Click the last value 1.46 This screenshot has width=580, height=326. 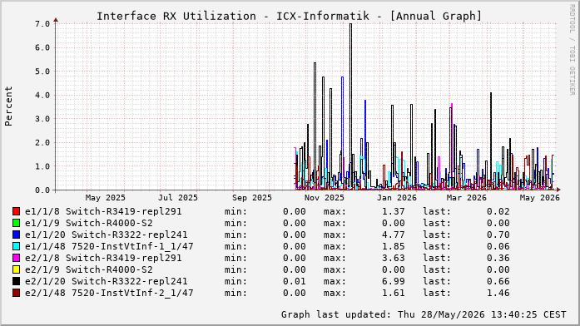click(x=498, y=293)
